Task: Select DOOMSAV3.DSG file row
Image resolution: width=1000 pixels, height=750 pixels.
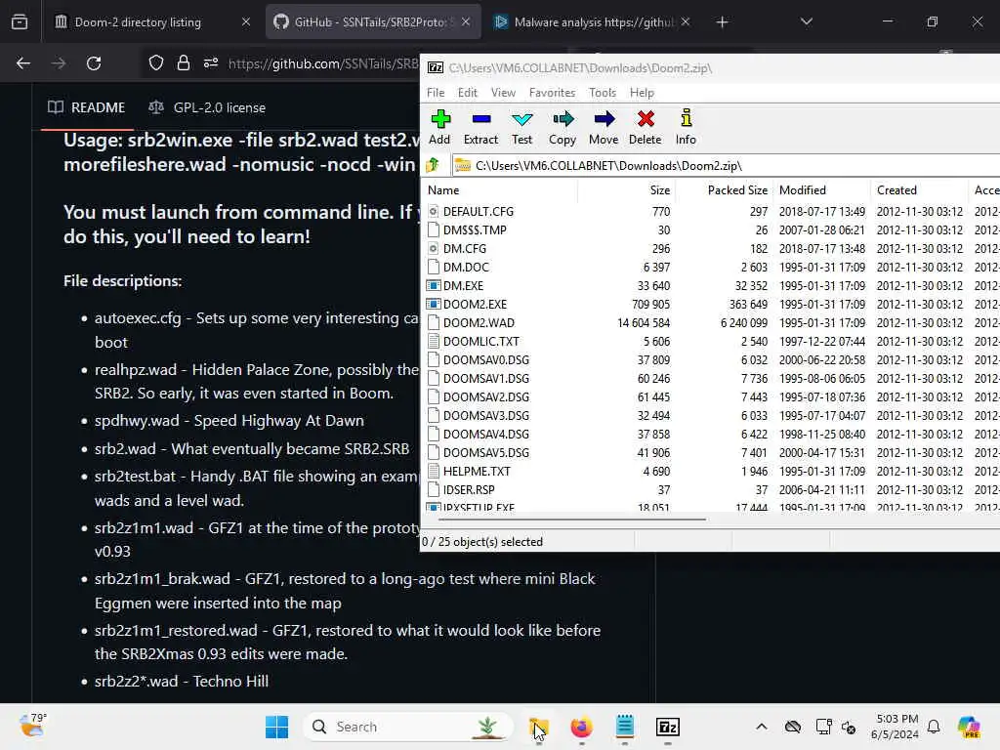Action: pyautogui.click(x=710, y=415)
